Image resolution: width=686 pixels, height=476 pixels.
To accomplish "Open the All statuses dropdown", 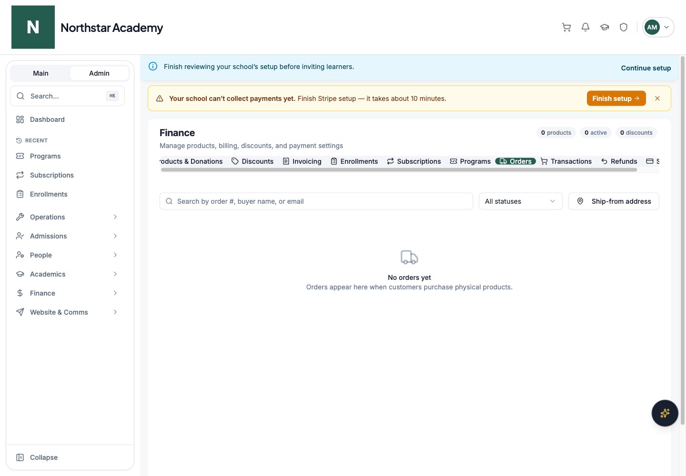I will pos(520,201).
